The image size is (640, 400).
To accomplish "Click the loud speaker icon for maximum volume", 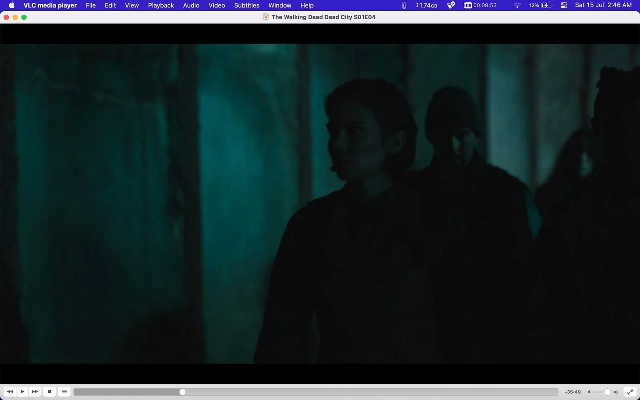I will (617, 392).
